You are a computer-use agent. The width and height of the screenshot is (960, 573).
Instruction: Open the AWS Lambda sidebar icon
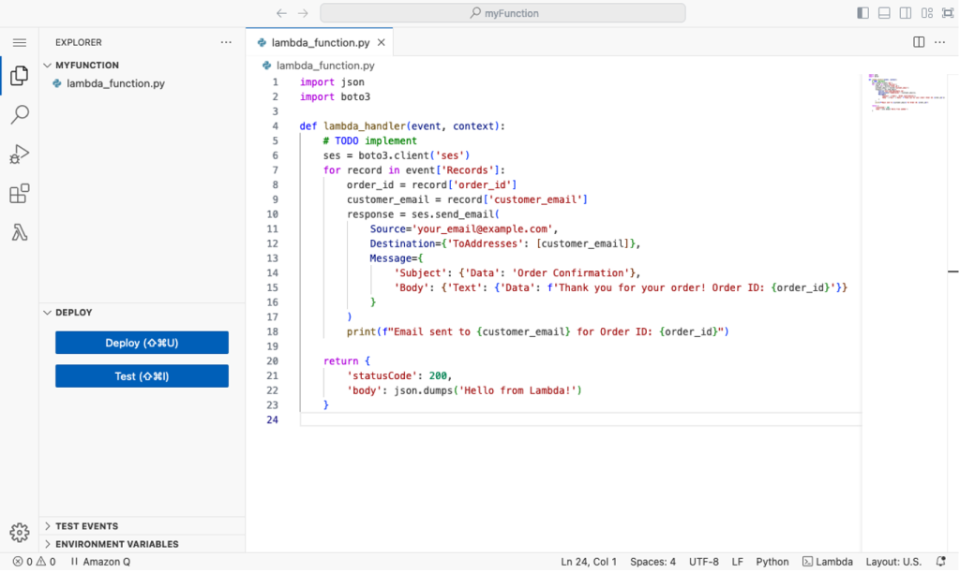pyautogui.click(x=19, y=233)
